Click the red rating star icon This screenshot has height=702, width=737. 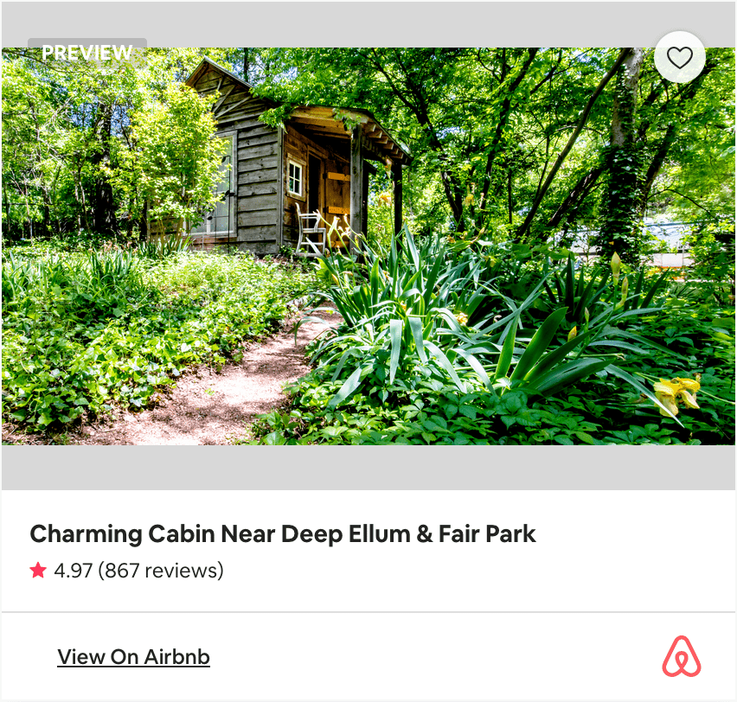click(38, 571)
